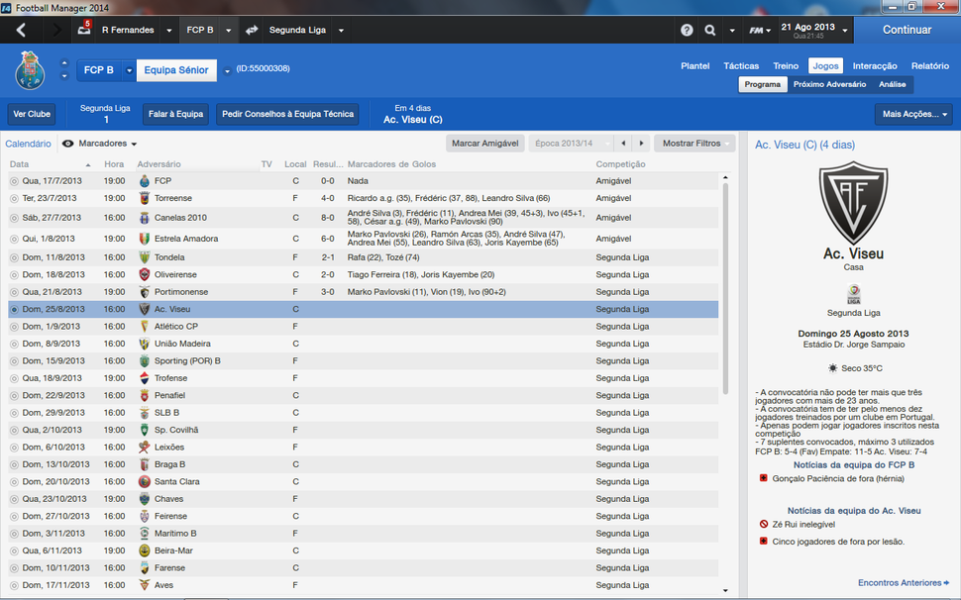Select radio button for Aves row
961x600 pixels.
tap(14, 585)
